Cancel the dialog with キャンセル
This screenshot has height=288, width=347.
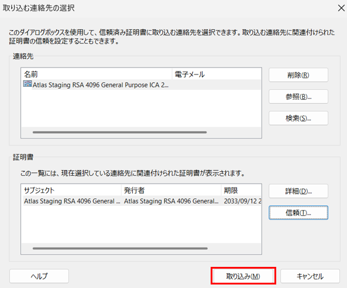tap(310, 276)
